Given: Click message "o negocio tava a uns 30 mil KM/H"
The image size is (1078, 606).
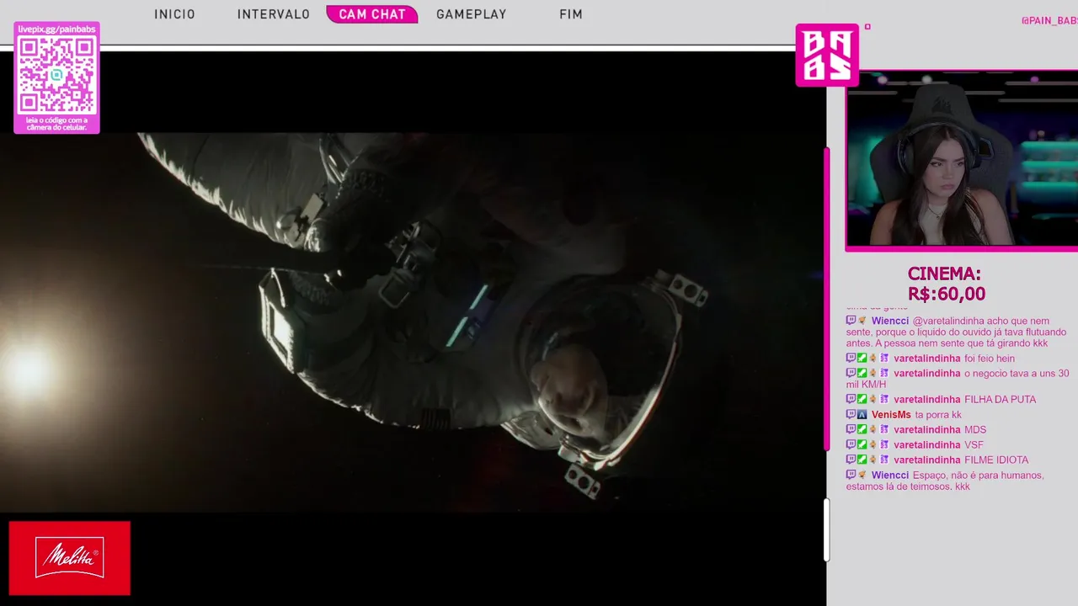Looking at the screenshot, I should pos(958,379).
